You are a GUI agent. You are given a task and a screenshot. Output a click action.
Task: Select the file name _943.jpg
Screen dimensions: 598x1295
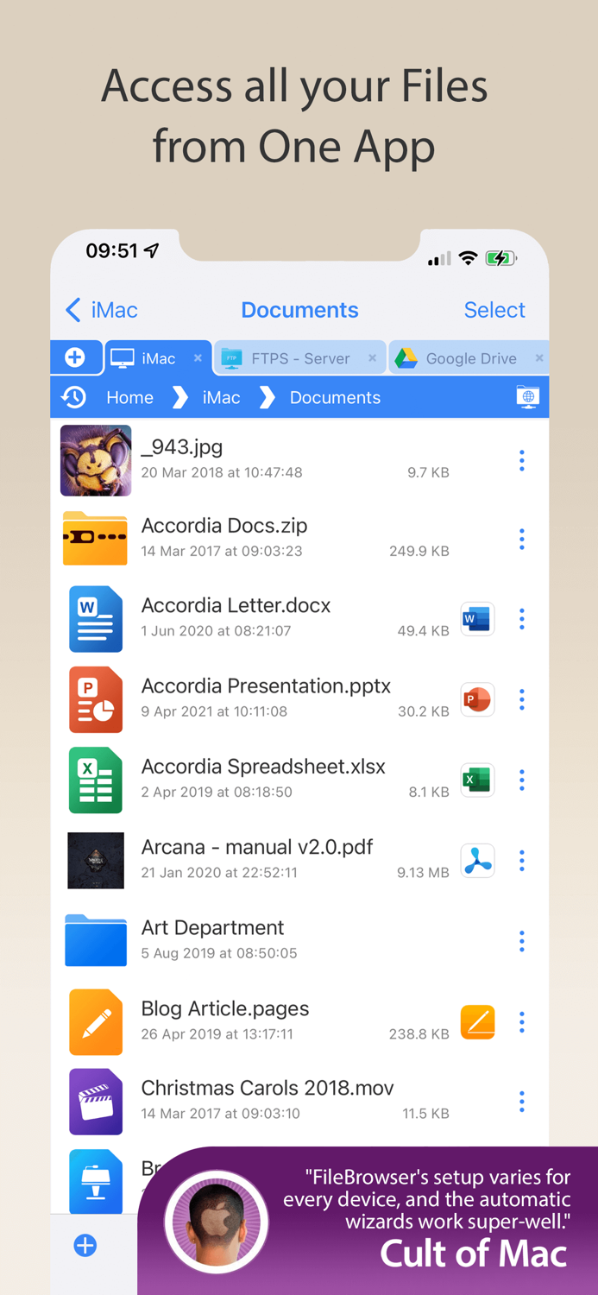[182, 446]
